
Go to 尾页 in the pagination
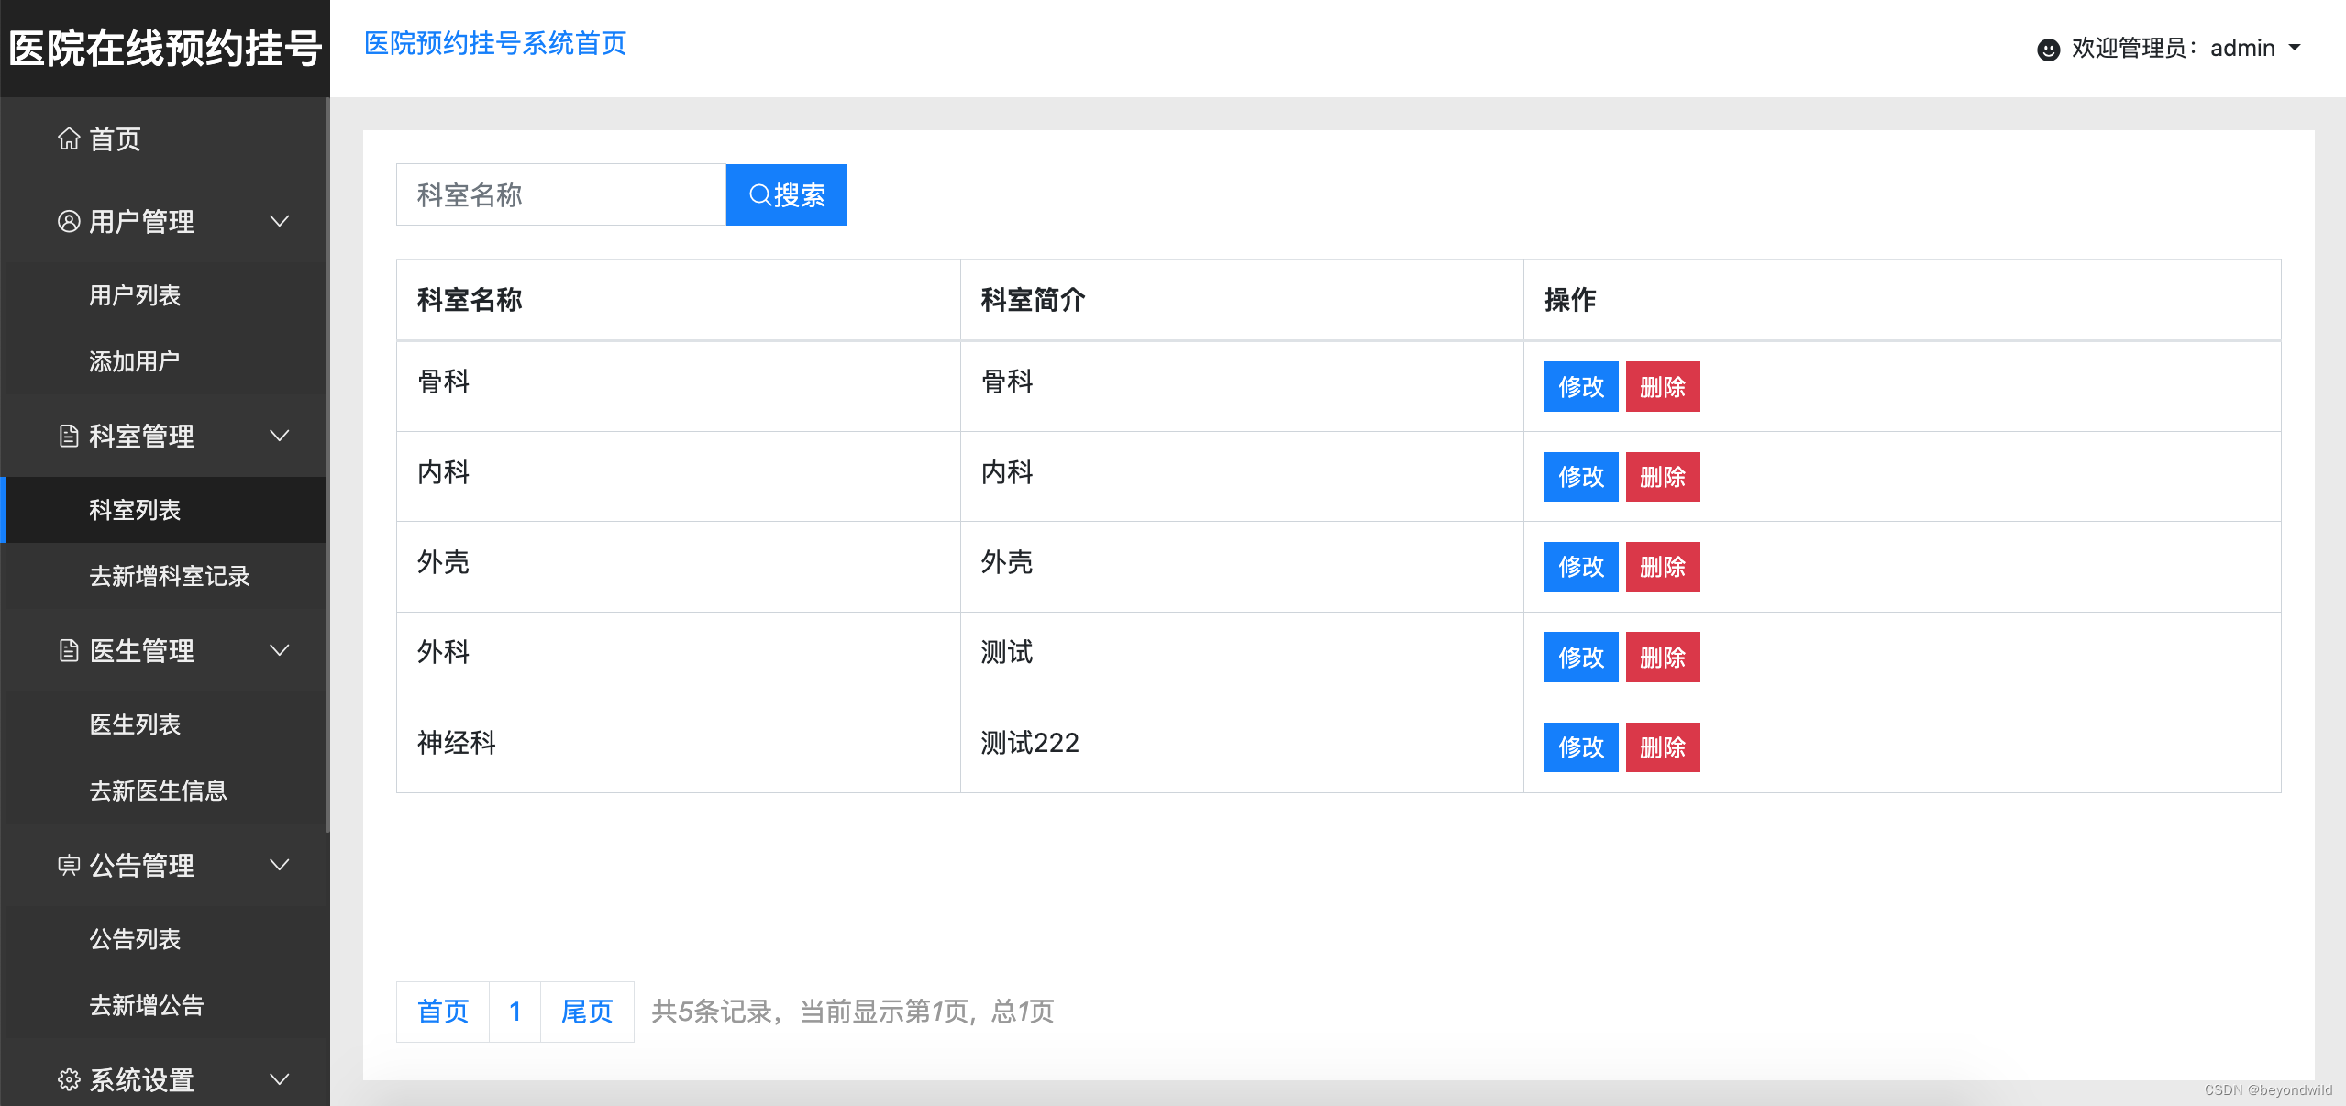point(587,1012)
